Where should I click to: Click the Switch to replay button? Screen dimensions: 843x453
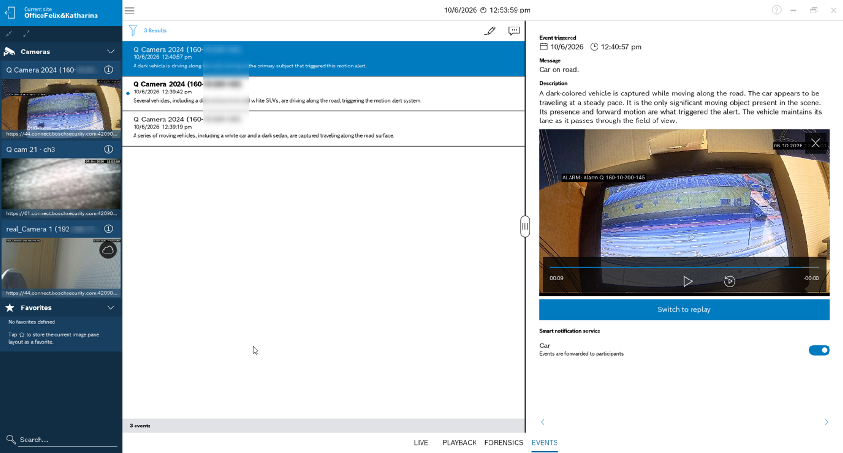684,310
